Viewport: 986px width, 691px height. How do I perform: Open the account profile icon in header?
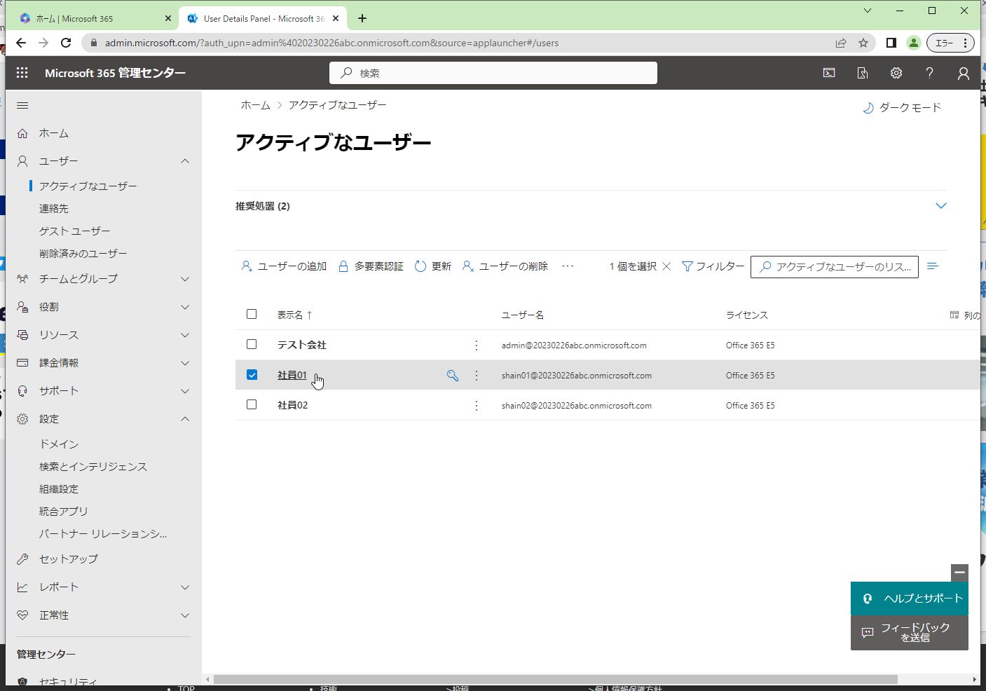coord(964,73)
